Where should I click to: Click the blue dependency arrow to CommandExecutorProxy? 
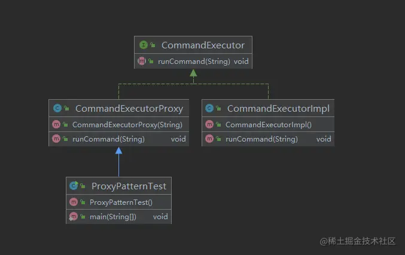coord(119,162)
